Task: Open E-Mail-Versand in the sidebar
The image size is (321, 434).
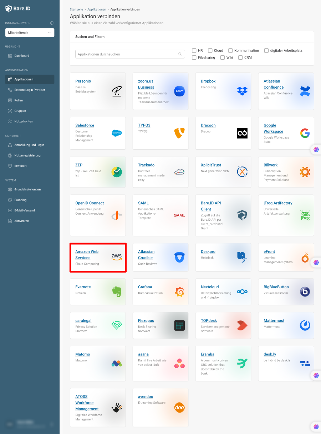Action: click(x=30, y=210)
